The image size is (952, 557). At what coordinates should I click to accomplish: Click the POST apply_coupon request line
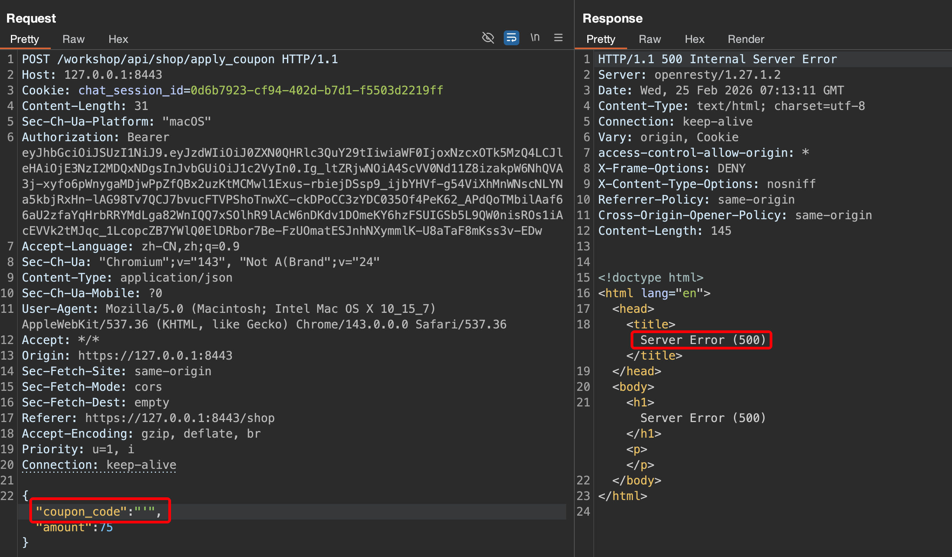180,59
